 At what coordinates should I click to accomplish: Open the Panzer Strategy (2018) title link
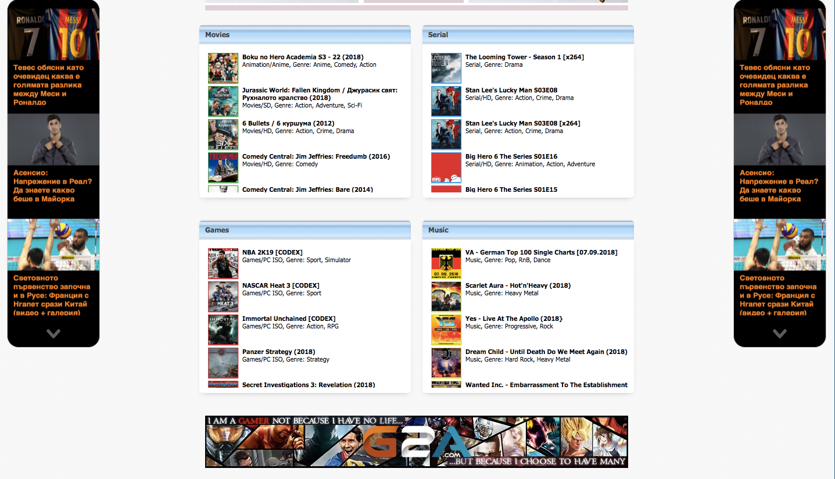[279, 352]
